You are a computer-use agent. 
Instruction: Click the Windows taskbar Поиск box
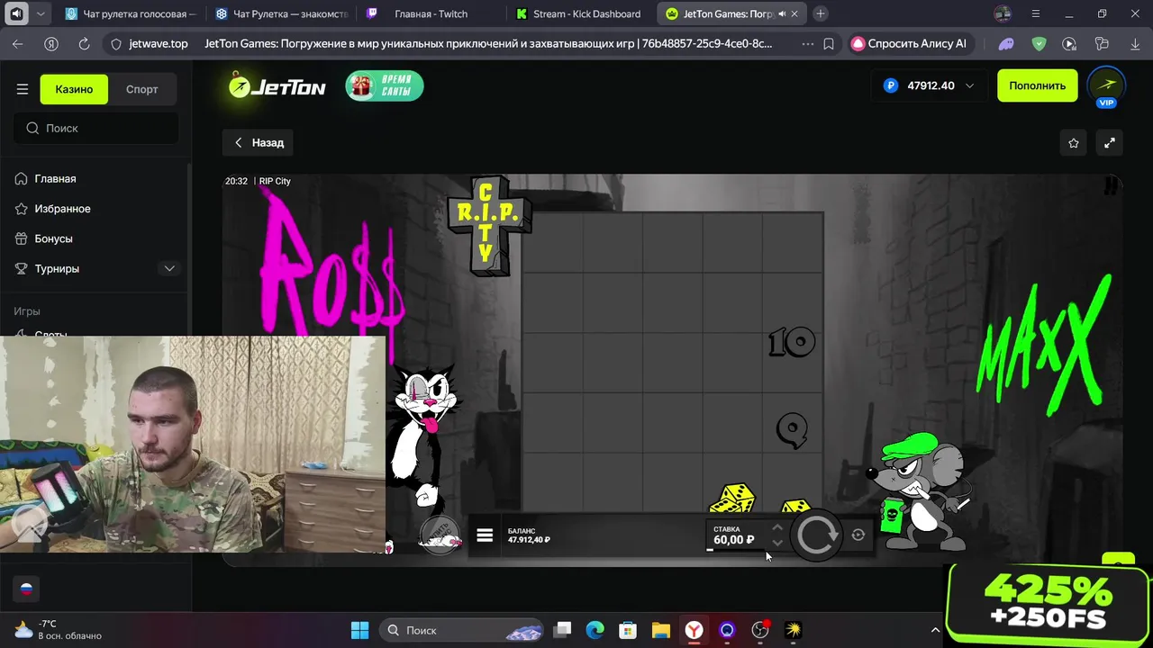(462, 630)
